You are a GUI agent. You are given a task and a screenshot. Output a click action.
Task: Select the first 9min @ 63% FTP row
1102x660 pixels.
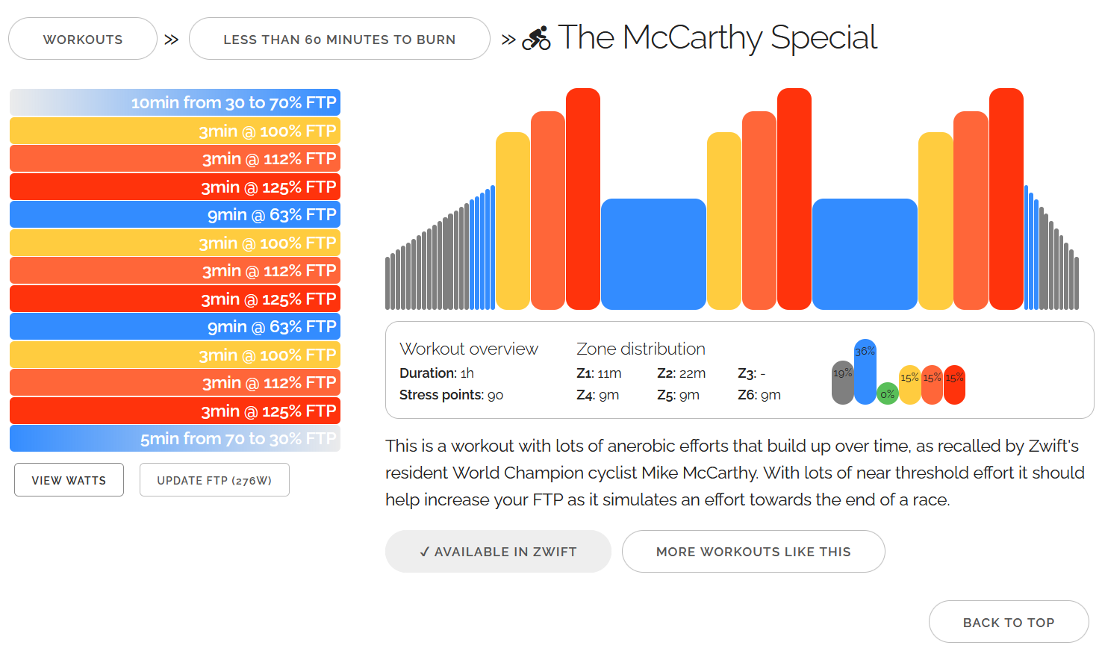click(175, 214)
